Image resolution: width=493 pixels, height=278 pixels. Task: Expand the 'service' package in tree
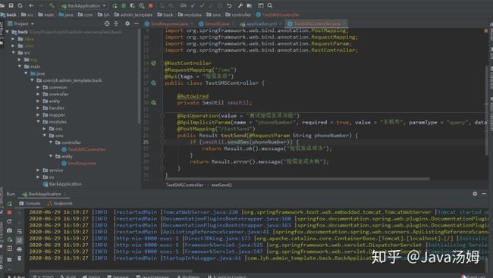coord(38,170)
